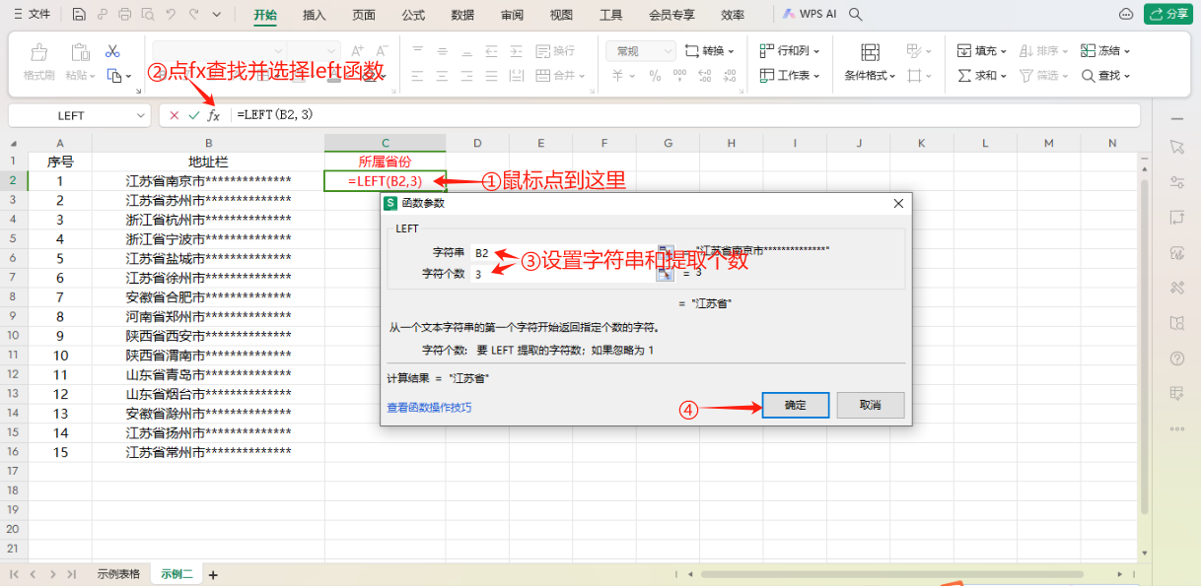Image resolution: width=1201 pixels, height=586 pixels.
Task: Open the 工作表 worksheet dropdown
Action: 790,76
